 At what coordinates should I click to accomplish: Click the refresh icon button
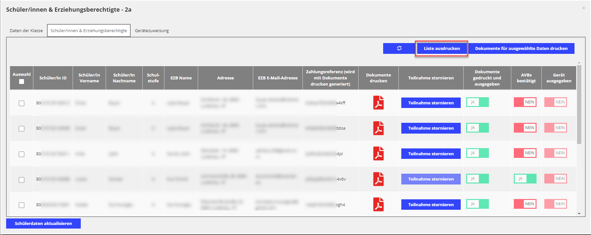[x=399, y=48]
